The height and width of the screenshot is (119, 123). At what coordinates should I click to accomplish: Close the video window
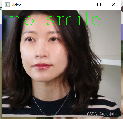click(113, 5)
